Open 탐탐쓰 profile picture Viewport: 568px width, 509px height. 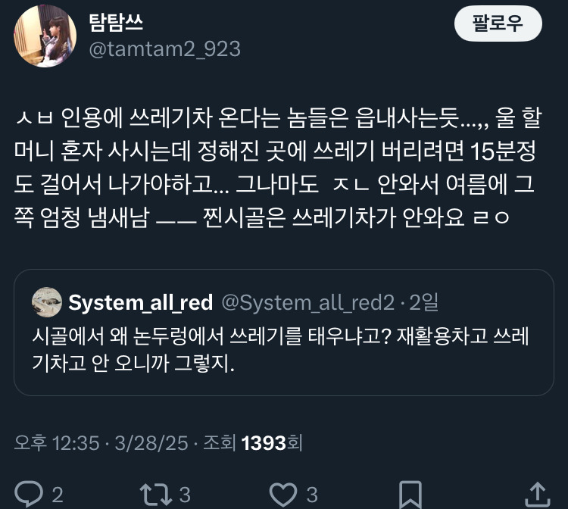pos(45,36)
